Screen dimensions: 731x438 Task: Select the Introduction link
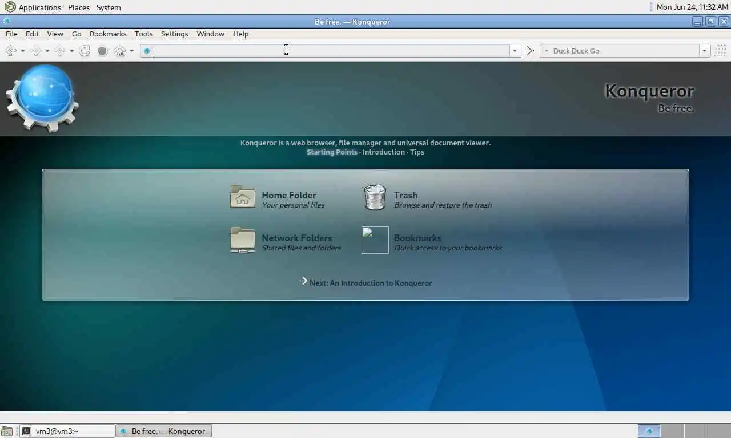pos(384,152)
